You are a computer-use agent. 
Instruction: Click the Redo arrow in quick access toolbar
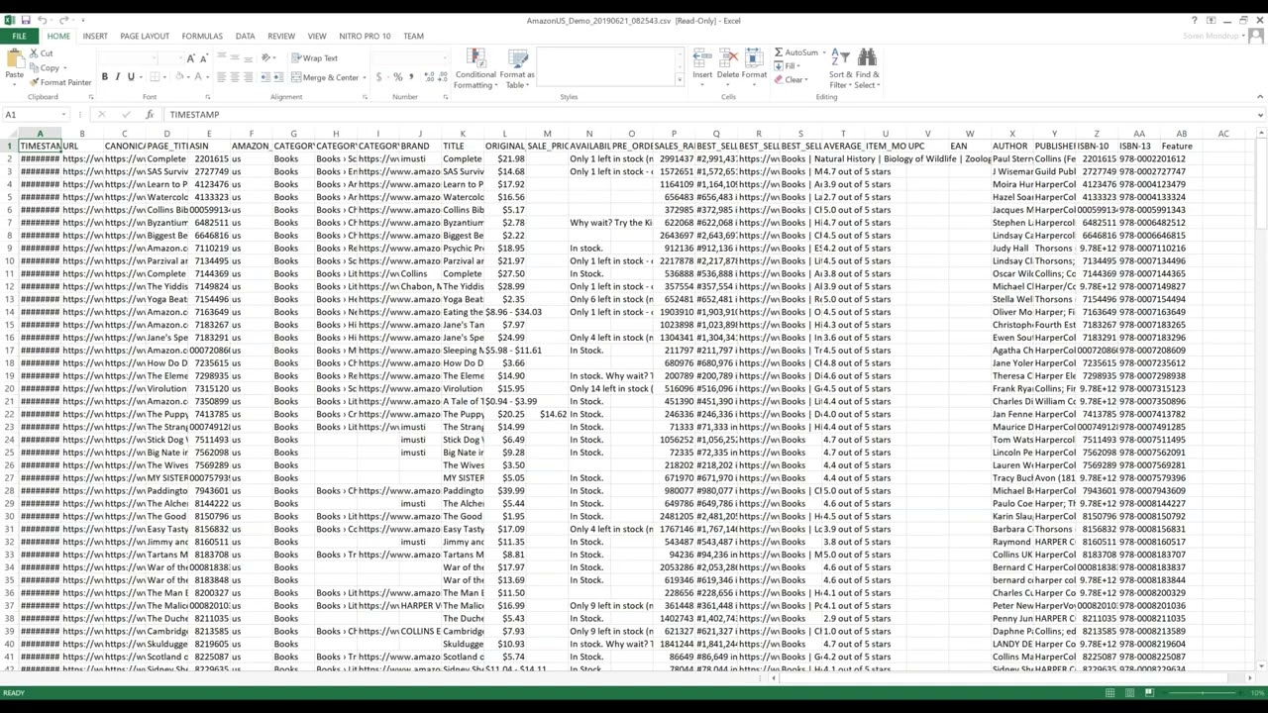[x=63, y=20]
